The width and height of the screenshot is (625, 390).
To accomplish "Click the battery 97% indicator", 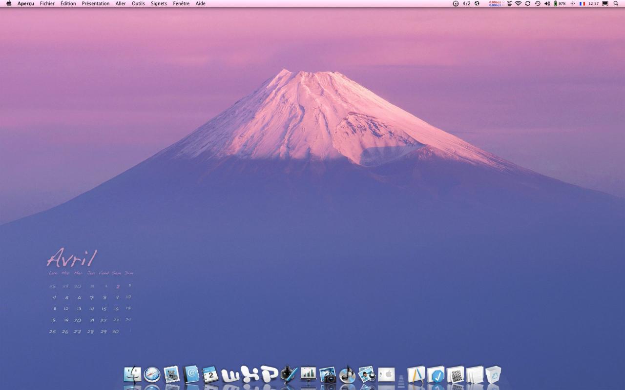I will pos(560,3).
